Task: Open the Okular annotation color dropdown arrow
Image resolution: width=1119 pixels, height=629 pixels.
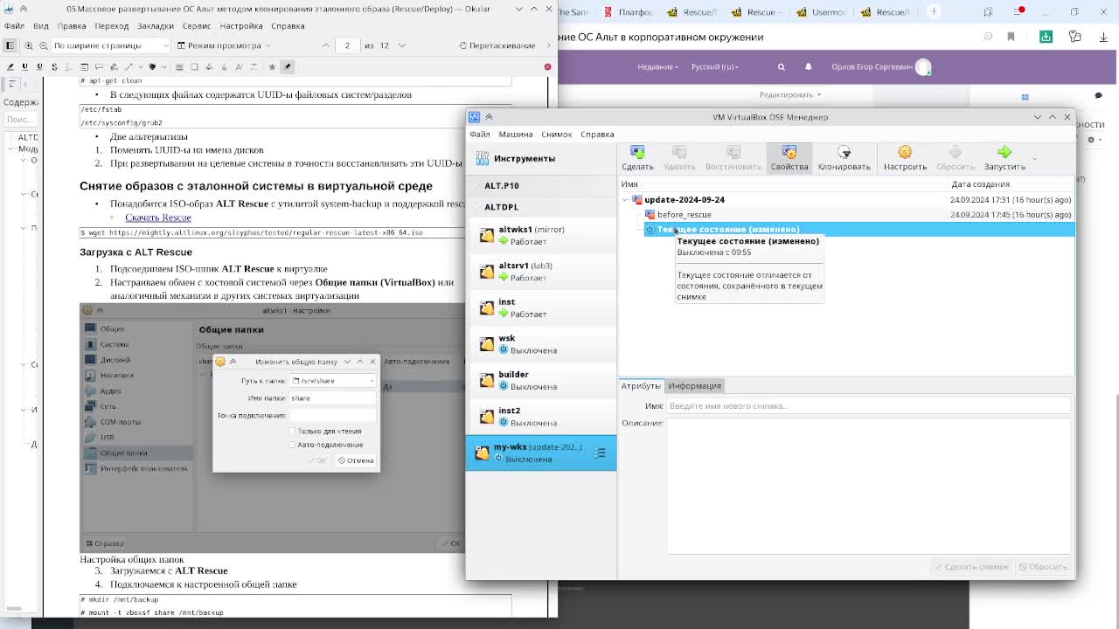Action: [x=163, y=66]
